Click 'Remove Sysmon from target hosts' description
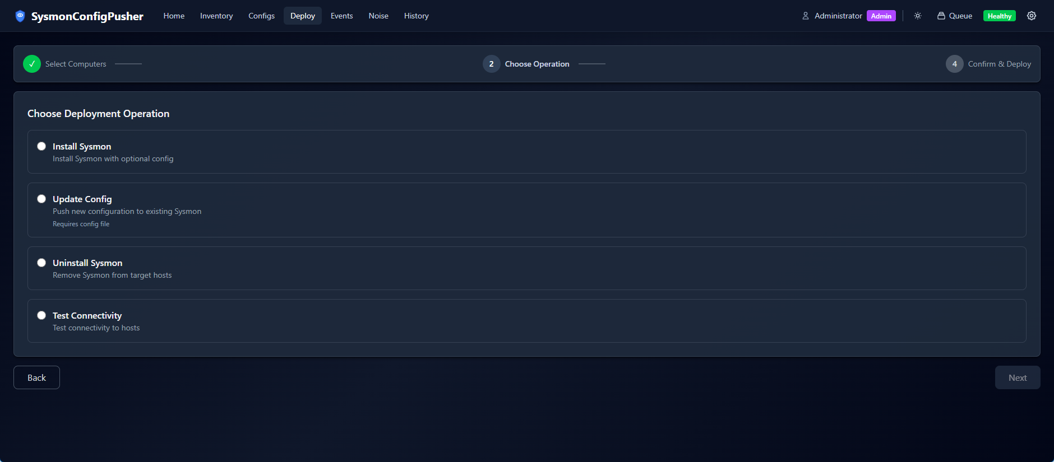The width and height of the screenshot is (1054, 462). pos(112,275)
